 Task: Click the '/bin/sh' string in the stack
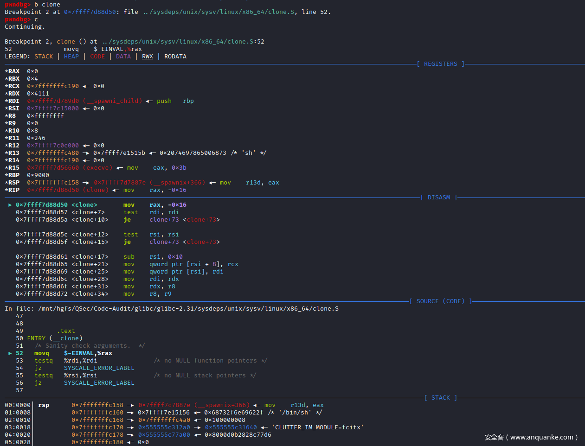tap(295, 413)
